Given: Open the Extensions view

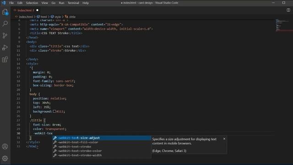Looking at the screenshot, I should click(5, 60).
